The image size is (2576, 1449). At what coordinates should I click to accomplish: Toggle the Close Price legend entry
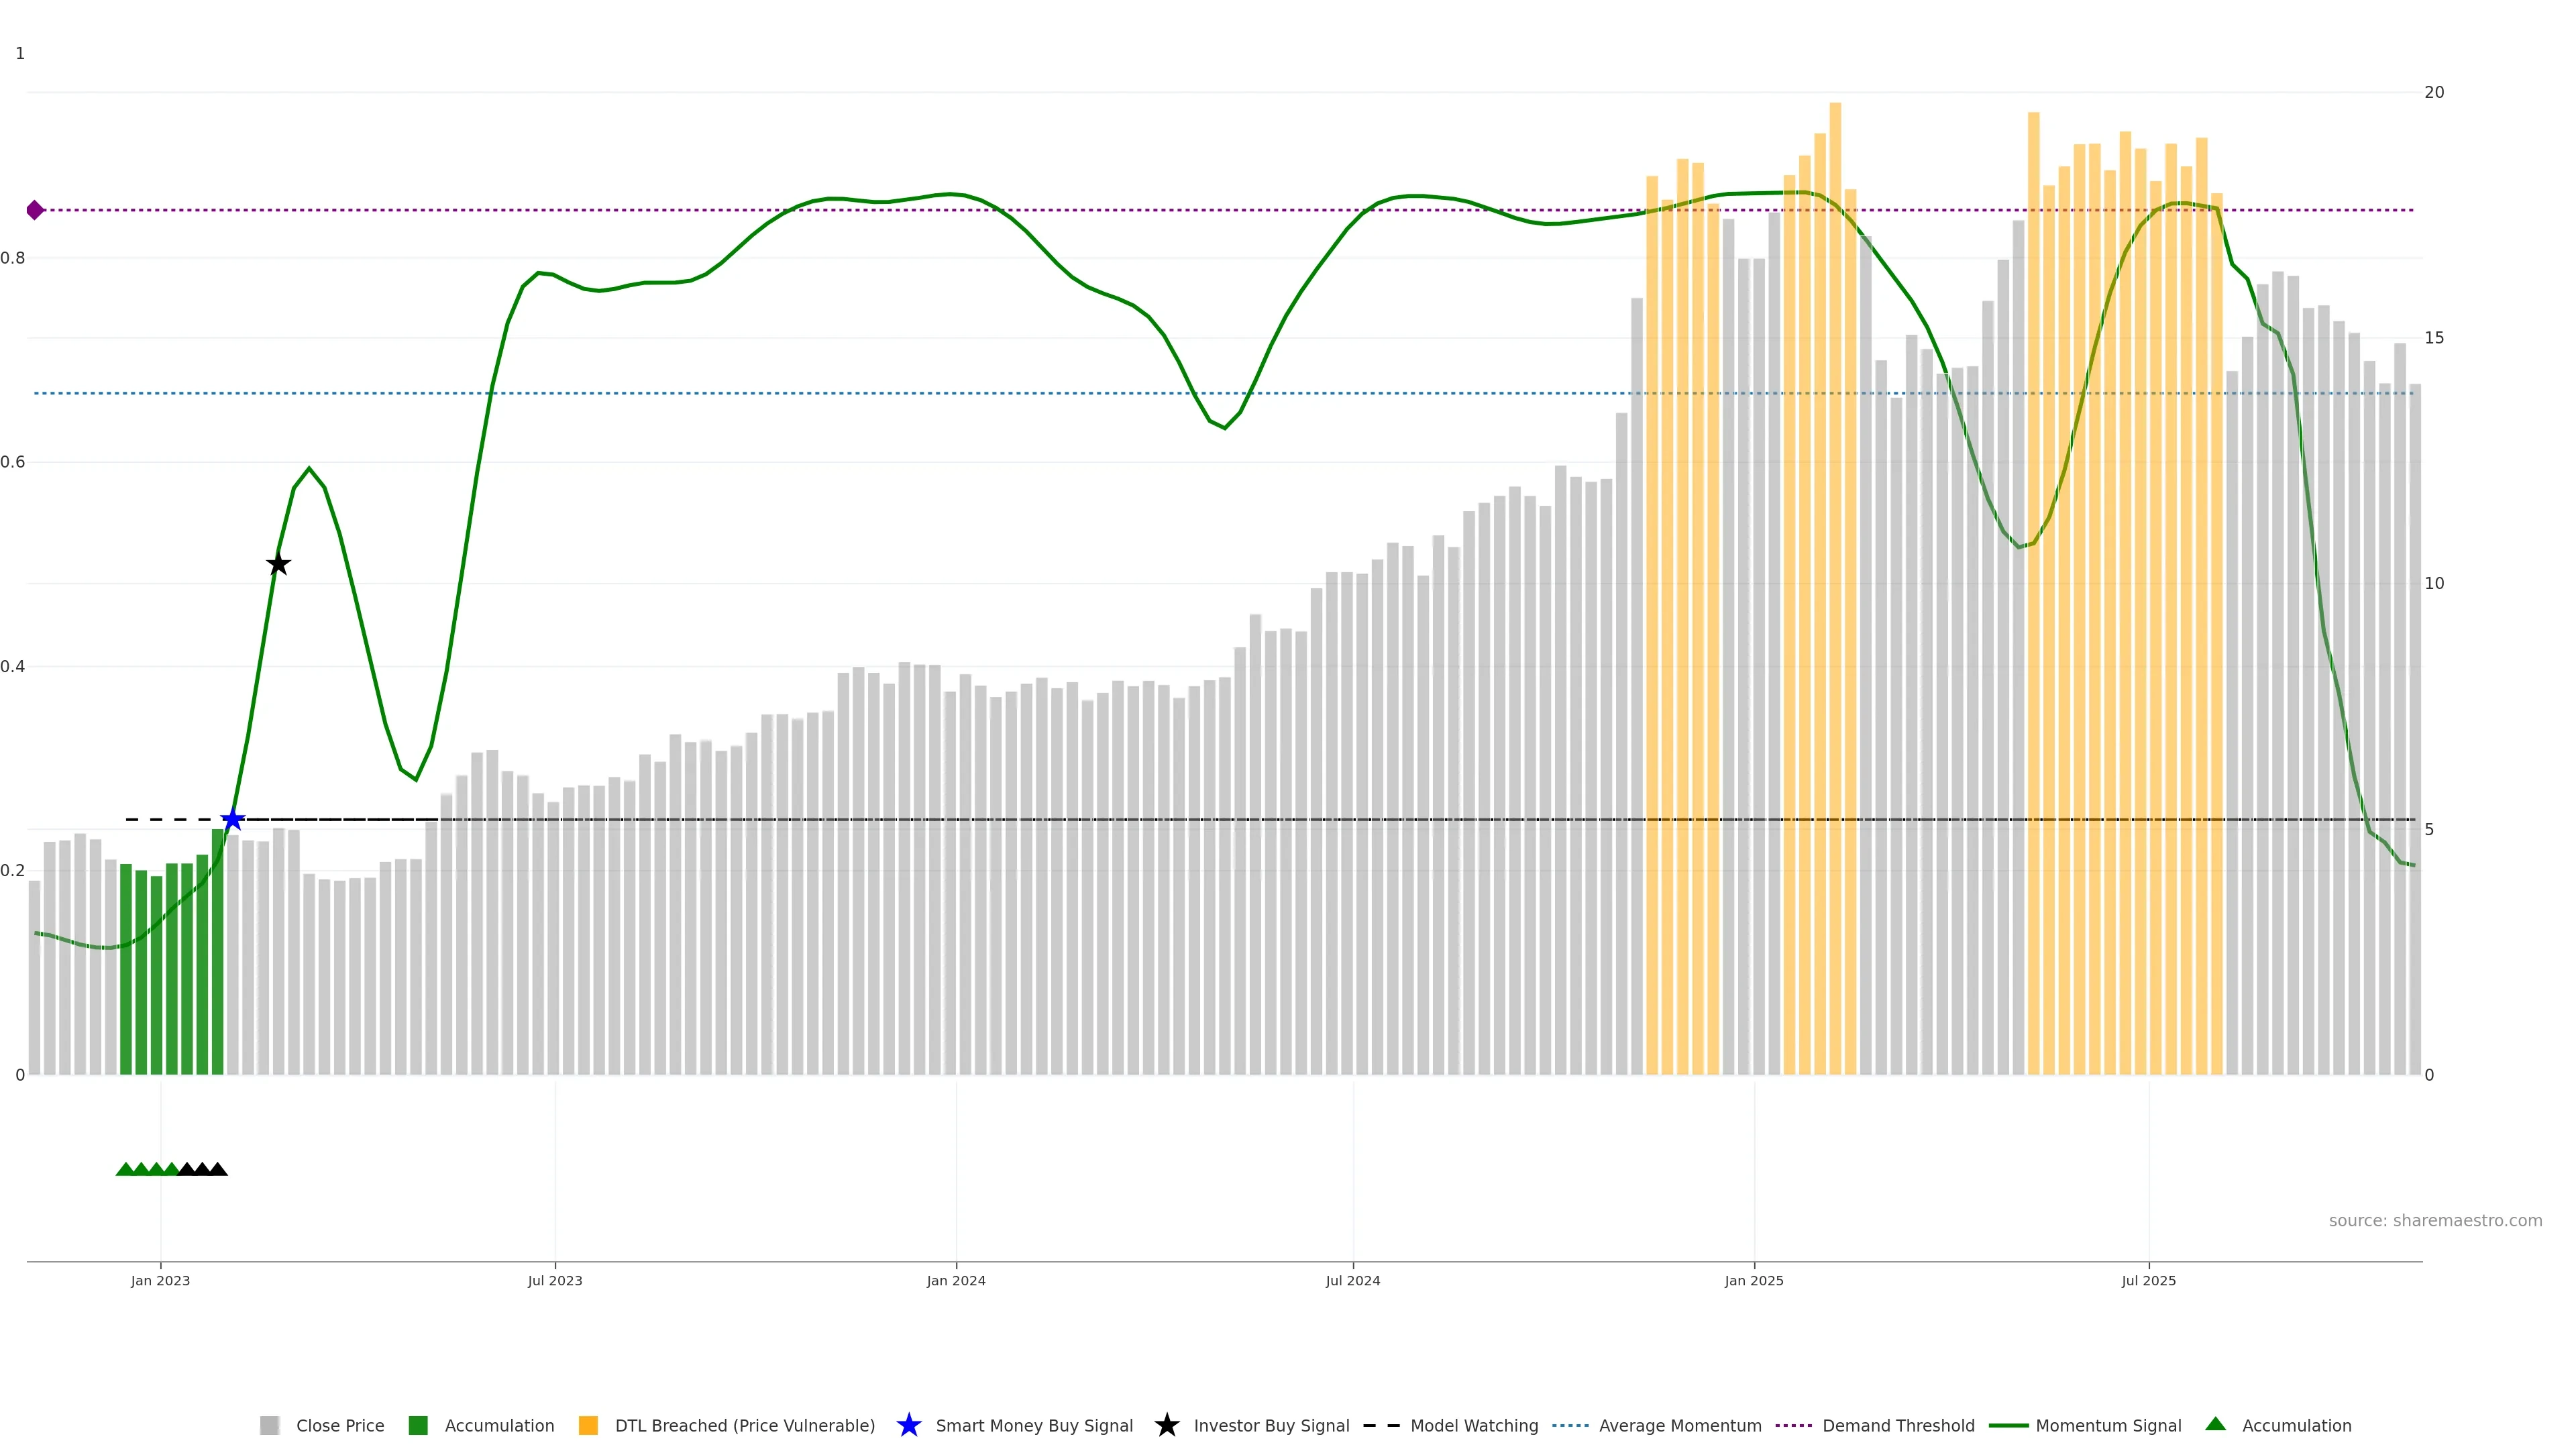tap(339, 1425)
